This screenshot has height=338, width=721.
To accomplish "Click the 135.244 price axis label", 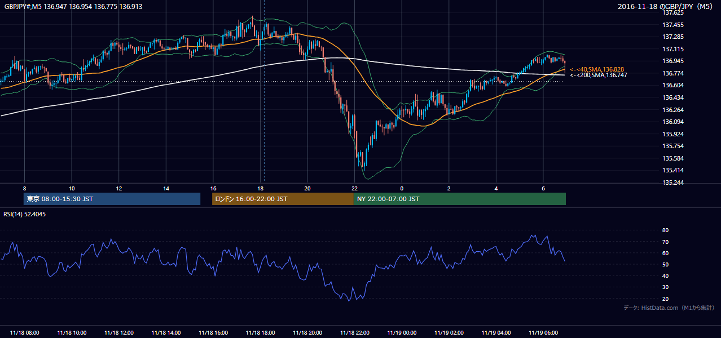I will pos(674,183).
